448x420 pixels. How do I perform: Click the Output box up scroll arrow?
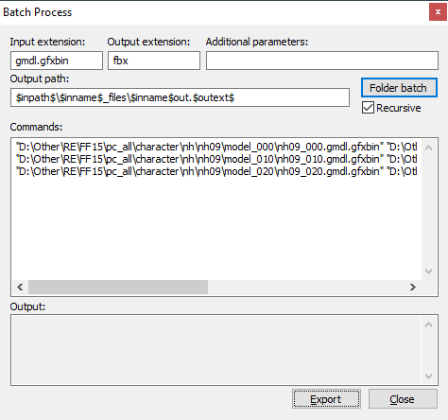(428, 324)
